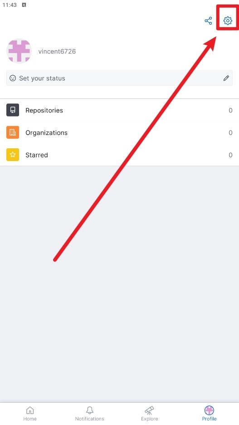Screen dimensions: 239x425
Task: Tap the smiley emoji status icon
Action: [x=13, y=78]
